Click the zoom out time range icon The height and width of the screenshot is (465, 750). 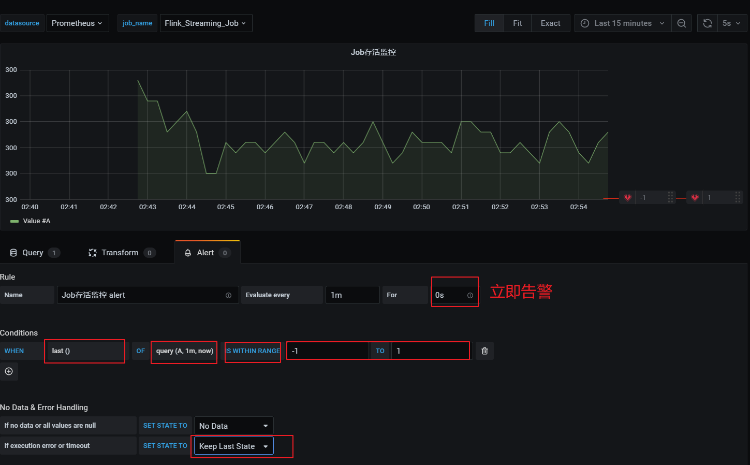(x=682, y=23)
